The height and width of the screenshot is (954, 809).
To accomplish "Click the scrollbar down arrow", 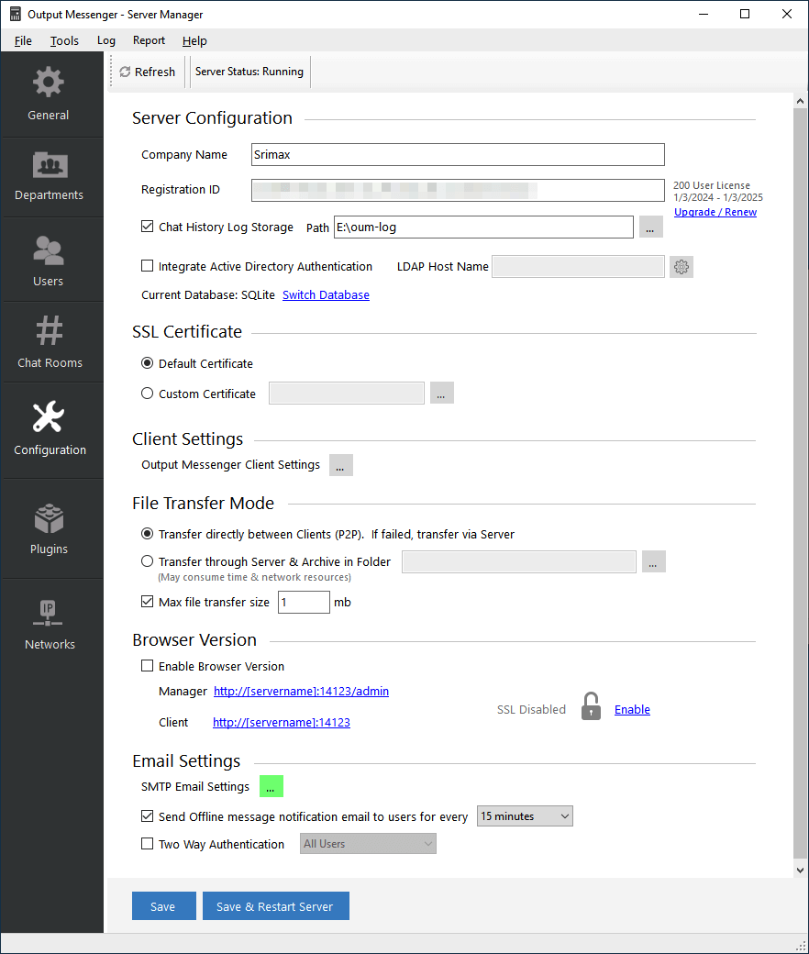I will click(800, 870).
